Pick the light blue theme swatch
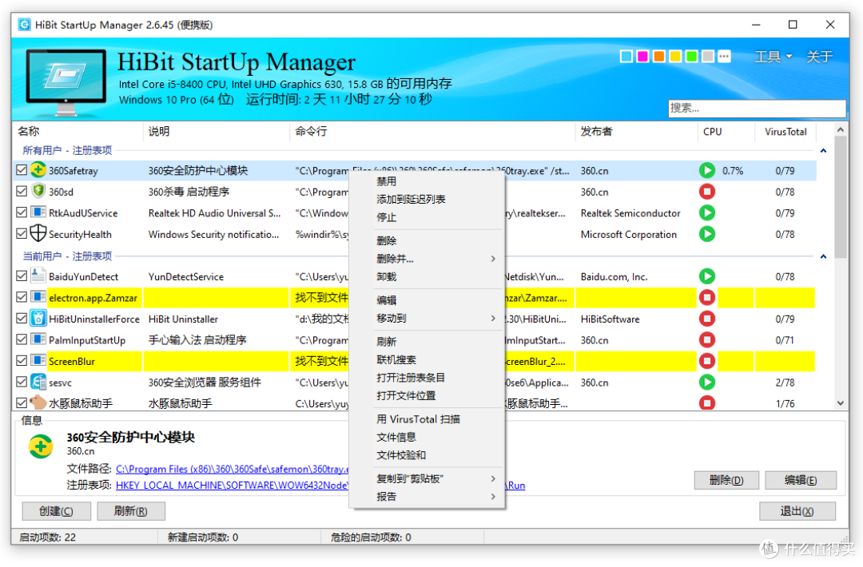The width and height of the screenshot is (863, 567). click(626, 56)
